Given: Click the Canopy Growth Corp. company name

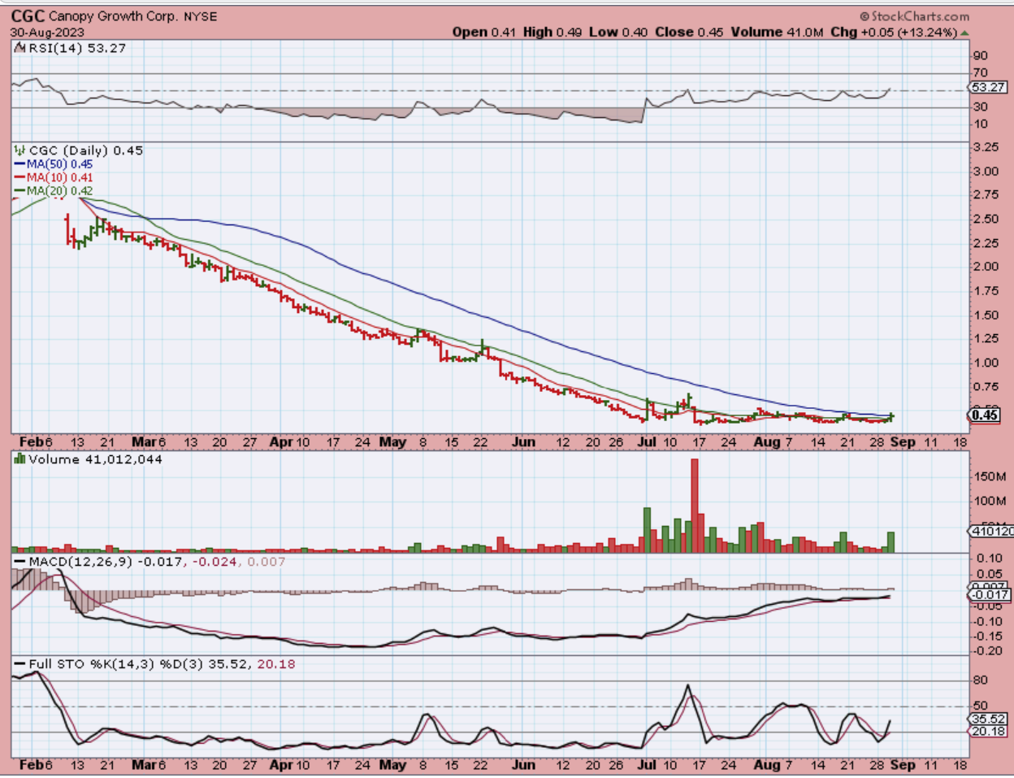Looking at the screenshot, I should (x=113, y=16).
